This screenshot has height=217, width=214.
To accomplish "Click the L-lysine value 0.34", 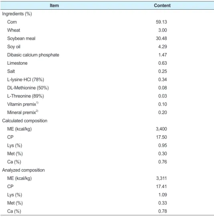I will tap(163, 80).
